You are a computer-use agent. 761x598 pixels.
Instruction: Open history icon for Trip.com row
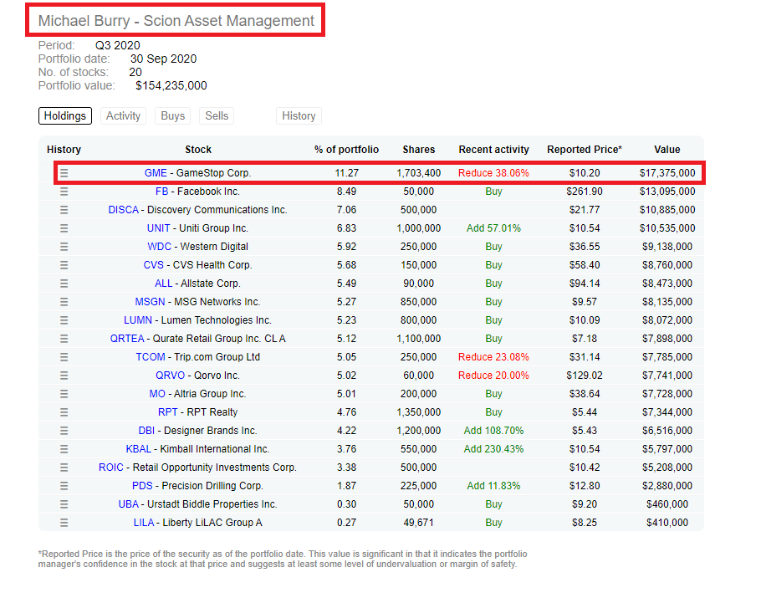coord(64,357)
